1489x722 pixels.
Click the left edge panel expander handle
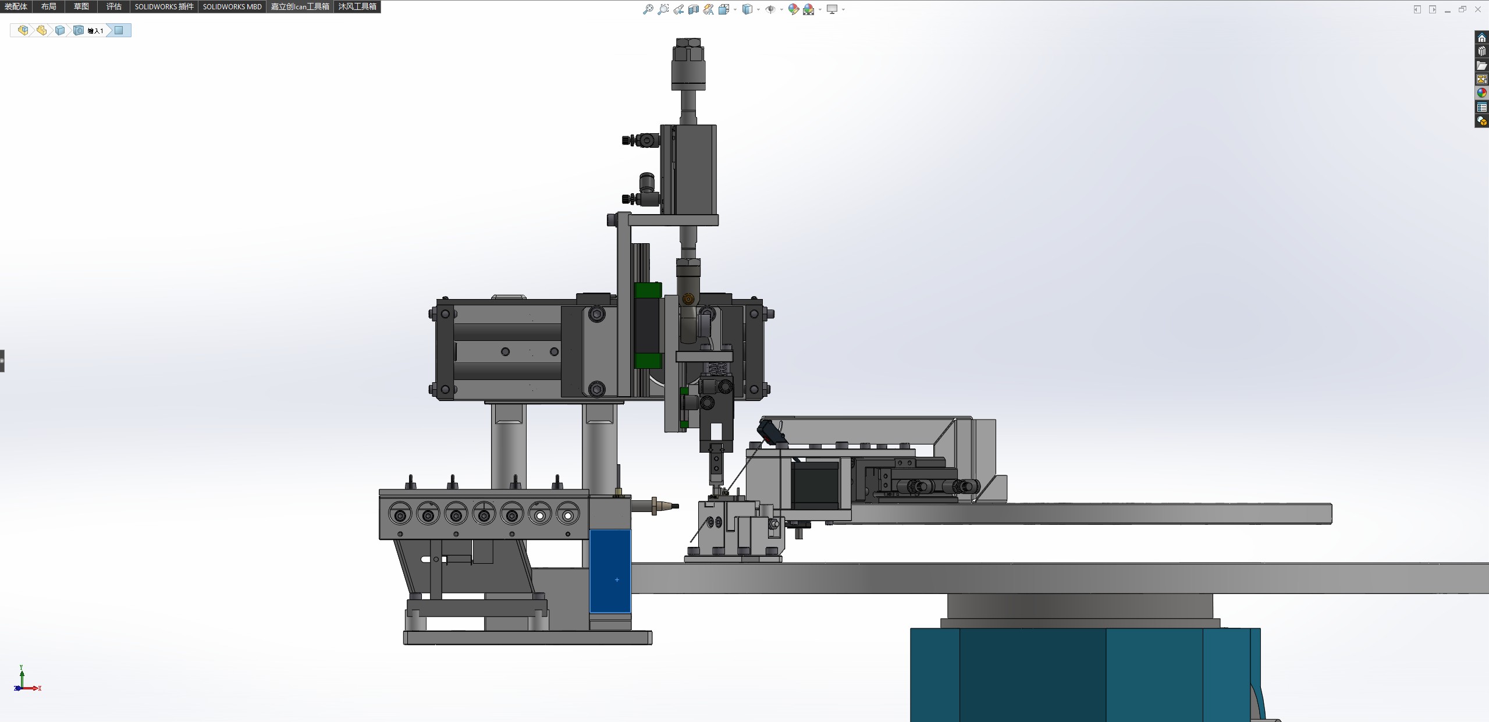pyautogui.click(x=2, y=361)
